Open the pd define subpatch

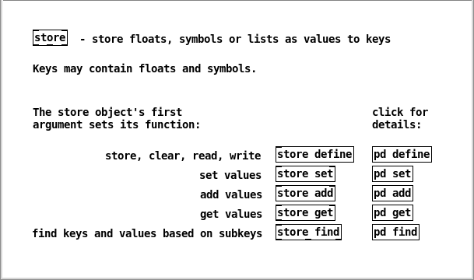tap(402, 154)
